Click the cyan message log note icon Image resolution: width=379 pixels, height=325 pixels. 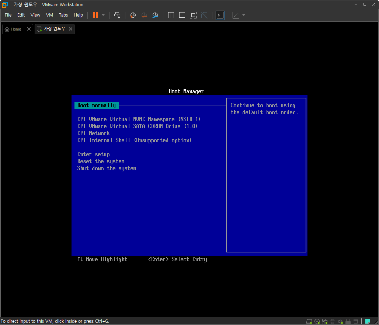[x=368, y=321]
